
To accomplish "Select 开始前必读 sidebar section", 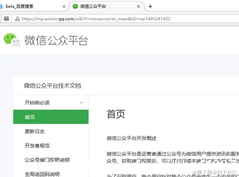I will coord(51,103).
